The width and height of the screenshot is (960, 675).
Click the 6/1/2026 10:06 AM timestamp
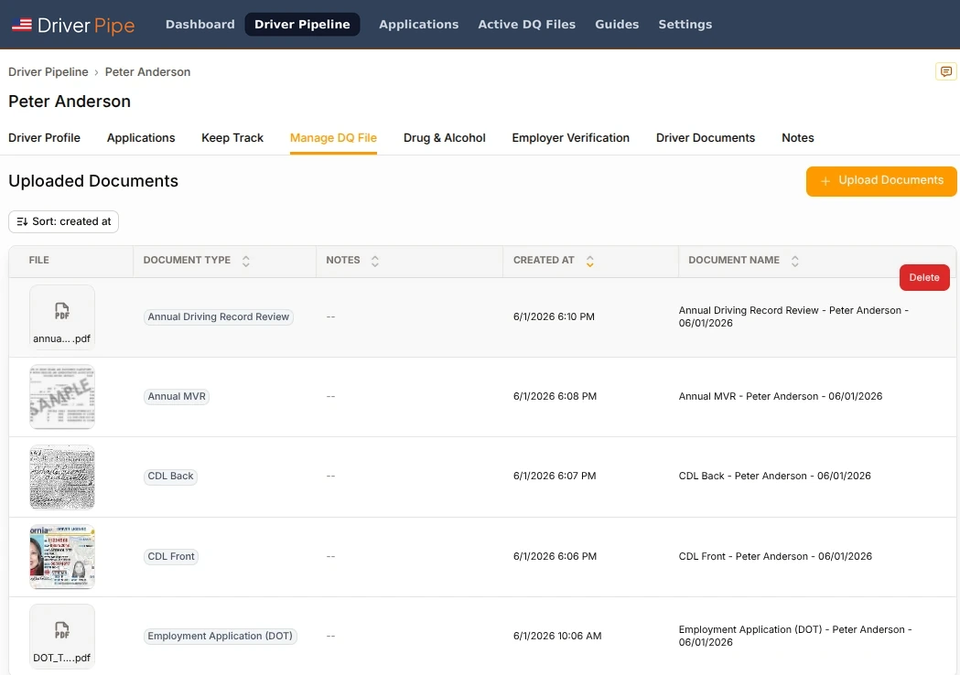click(x=557, y=637)
